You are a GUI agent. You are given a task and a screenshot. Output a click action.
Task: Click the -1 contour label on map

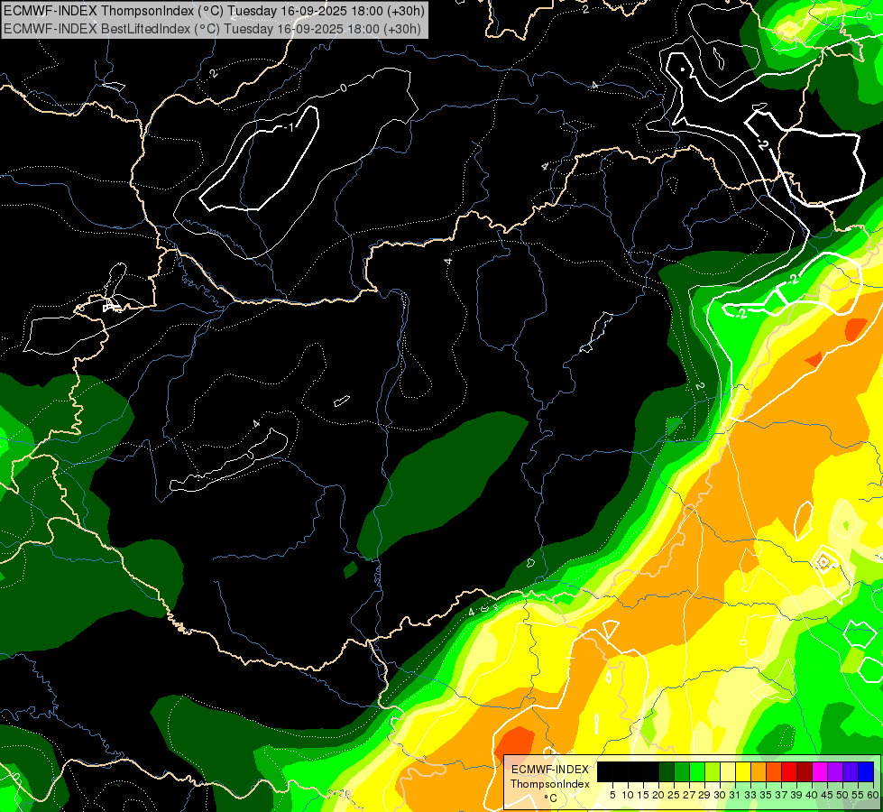pos(289,128)
